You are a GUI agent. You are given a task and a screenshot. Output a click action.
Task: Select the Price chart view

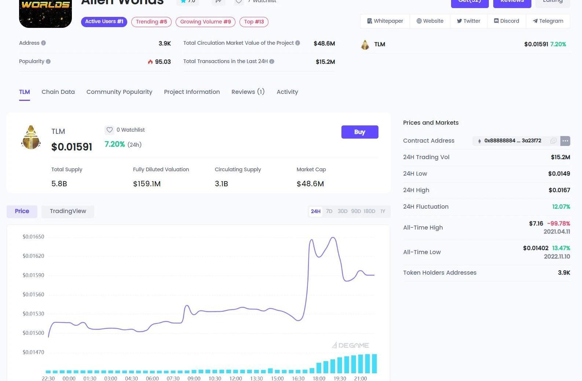[x=22, y=211]
